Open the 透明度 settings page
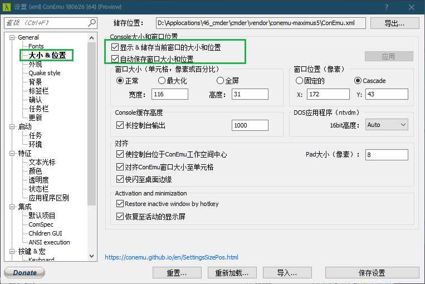Screen dimensions: 425x284 coord(38,180)
